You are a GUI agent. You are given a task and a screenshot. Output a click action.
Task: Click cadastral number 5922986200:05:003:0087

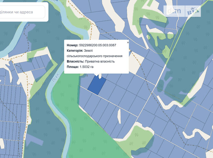[98, 45]
